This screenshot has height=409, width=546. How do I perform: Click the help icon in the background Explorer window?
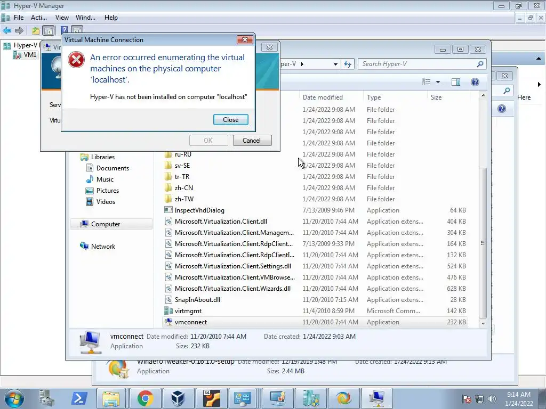(x=501, y=109)
